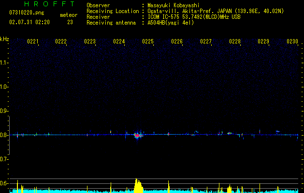Click the 0223 time marker
This screenshot has height=193, width=304.
point(90,41)
